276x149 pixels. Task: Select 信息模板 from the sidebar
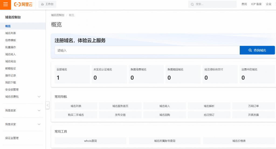click(x=11, y=40)
